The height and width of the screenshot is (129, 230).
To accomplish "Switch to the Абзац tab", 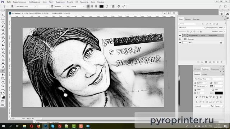I will [x=204, y=74].
